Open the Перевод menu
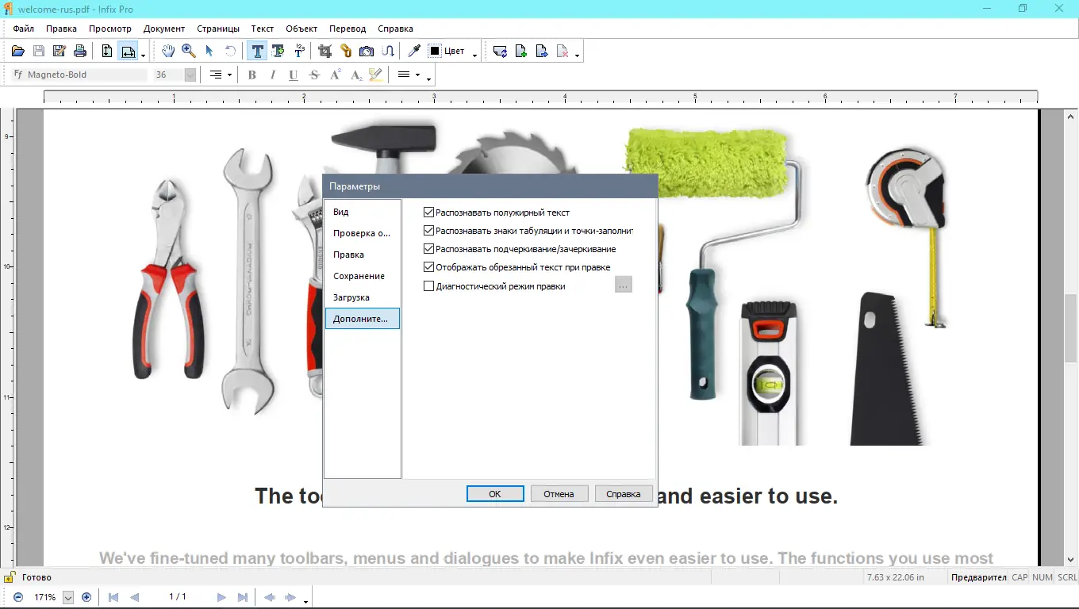Screen dimensions: 1079x609 point(348,29)
